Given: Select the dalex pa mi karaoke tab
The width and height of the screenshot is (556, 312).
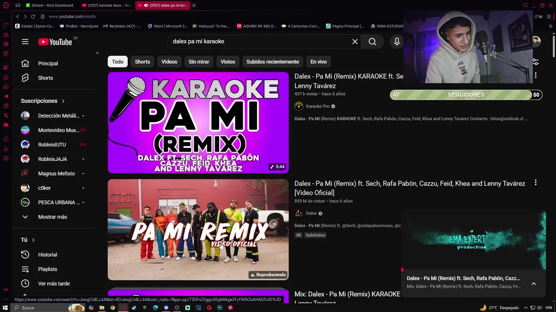Looking at the screenshot, I should tap(162, 5).
